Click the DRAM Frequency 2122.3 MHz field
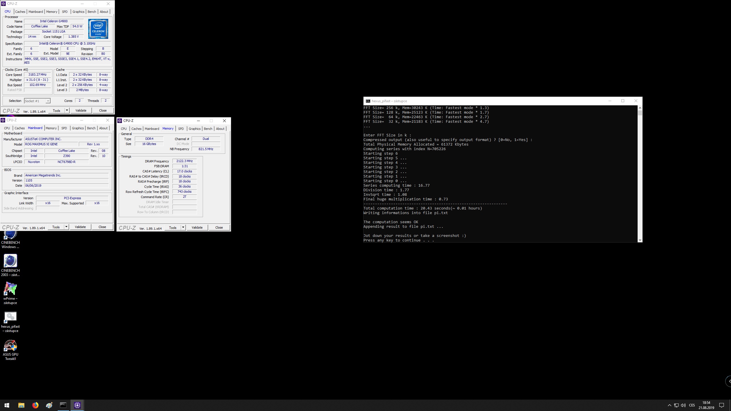The width and height of the screenshot is (731, 411). [184, 161]
